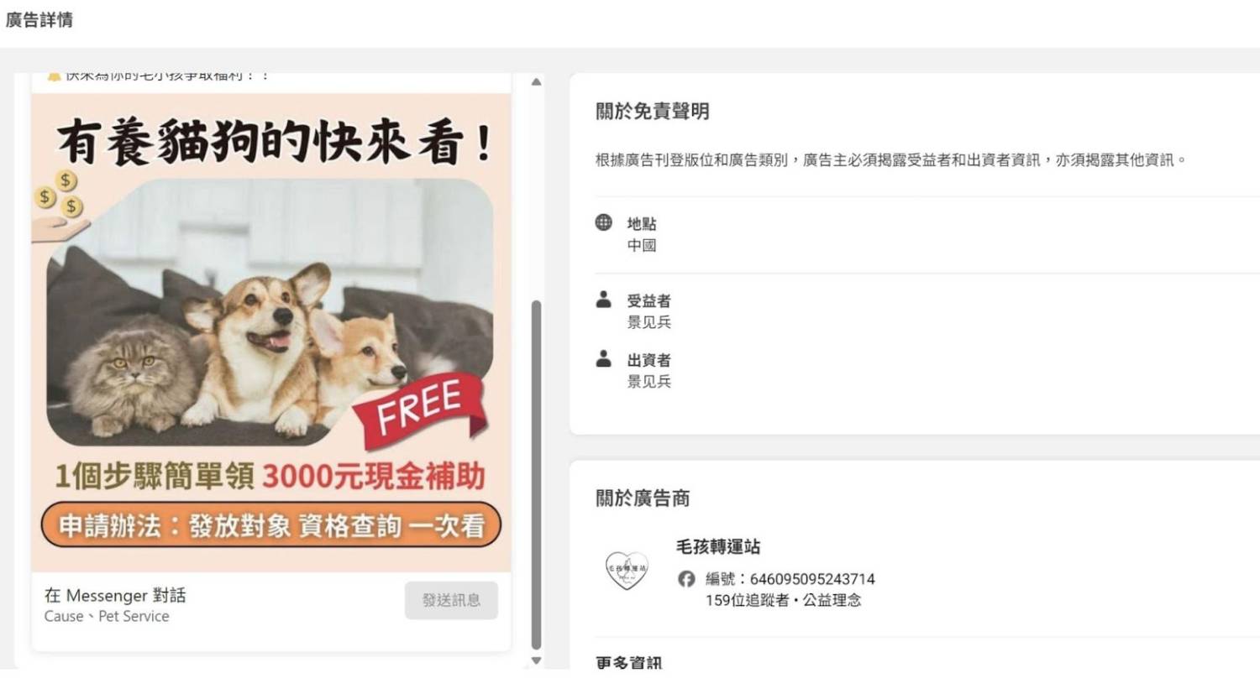This screenshot has width=1260, height=694.
Task: Click the person icon beside 出資者
Action: coord(603,358)
